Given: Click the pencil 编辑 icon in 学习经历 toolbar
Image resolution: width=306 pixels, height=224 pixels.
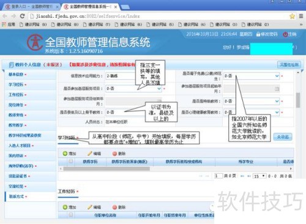Looking at the screenshot, I should (x=90, y=153).
